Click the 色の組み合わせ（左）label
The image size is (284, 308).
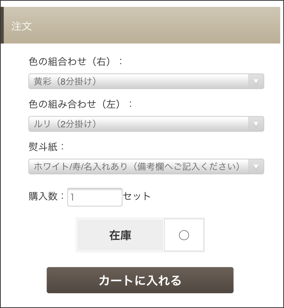(x=81, y=104)
